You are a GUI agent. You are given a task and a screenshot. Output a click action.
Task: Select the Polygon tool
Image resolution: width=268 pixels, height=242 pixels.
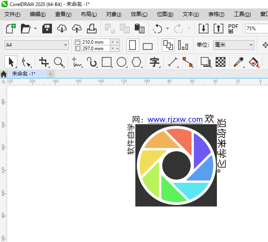pos(136,62)
